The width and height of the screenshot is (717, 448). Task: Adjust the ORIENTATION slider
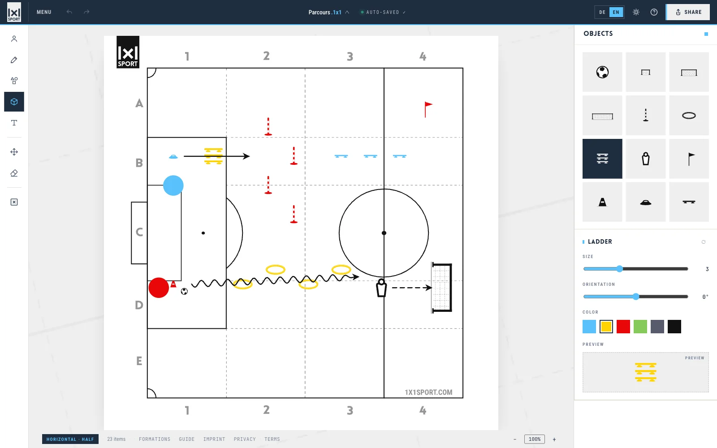pos(635,297)
